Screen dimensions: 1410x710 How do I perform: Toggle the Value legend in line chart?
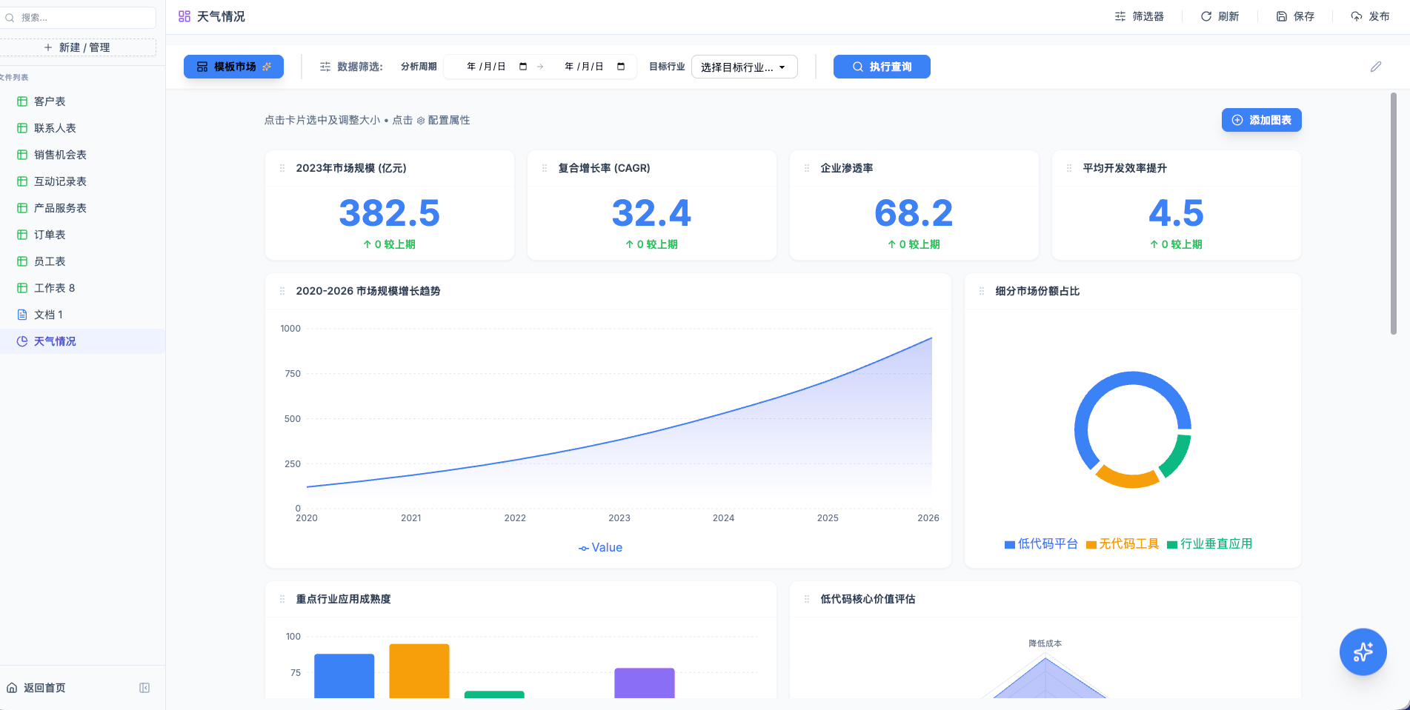pos(600,548)
